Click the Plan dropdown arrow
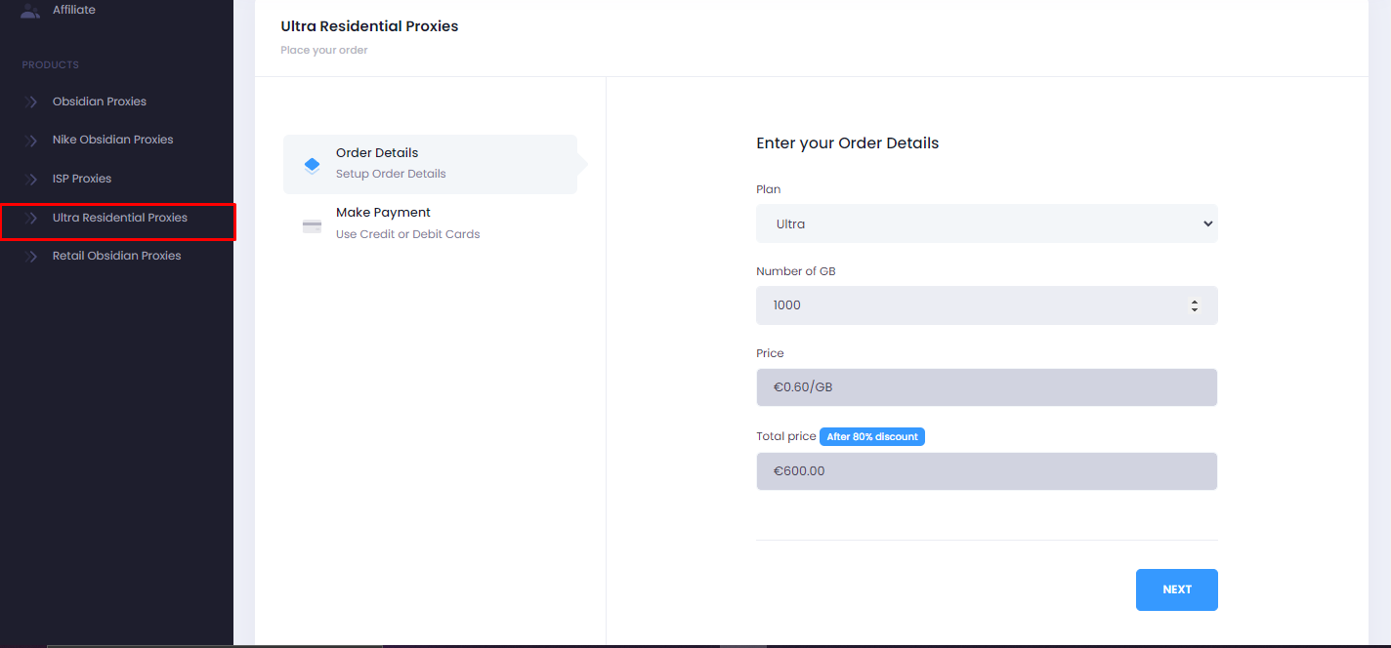The height and width of the screenshot is (648, 1391). pyautogui.click(x=1207, y=223)
